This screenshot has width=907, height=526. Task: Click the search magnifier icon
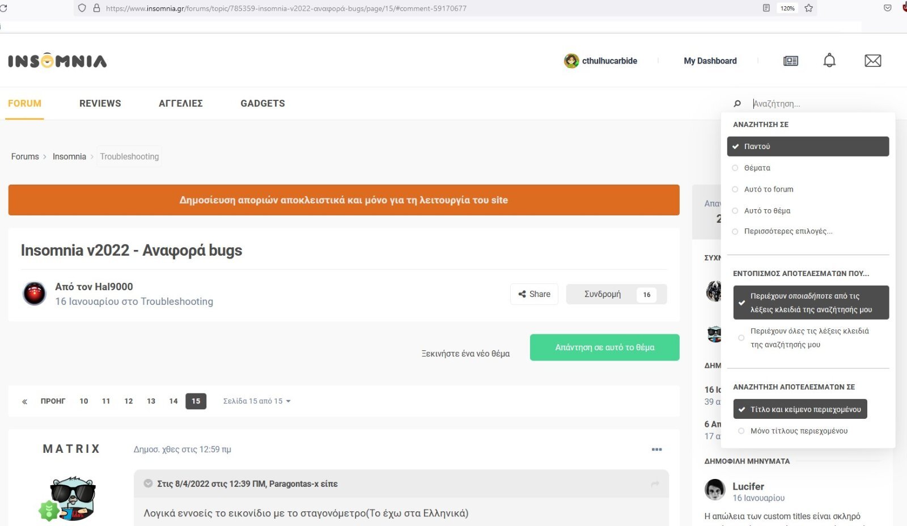[x=737, y=104]
